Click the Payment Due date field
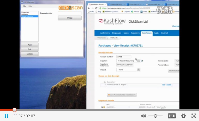Viewport: 199px width, 121px height. coord(177,65)
